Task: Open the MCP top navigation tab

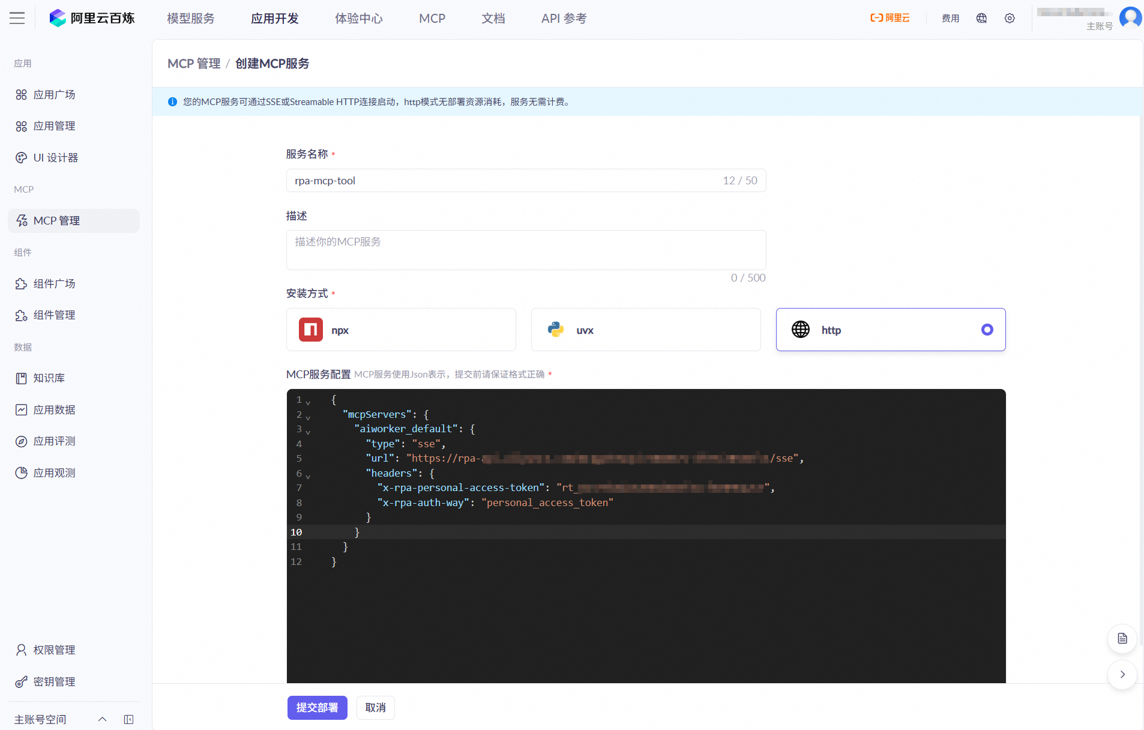Action: point(432,18)
